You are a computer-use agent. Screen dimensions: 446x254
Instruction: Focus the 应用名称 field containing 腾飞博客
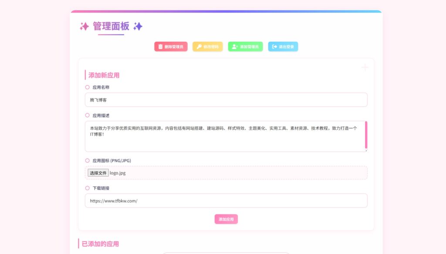pyautogui.click(x=226, y=100)
